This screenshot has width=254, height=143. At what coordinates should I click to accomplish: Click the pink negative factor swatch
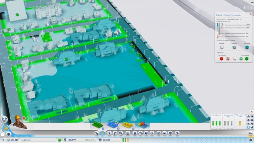click(228, 59)
